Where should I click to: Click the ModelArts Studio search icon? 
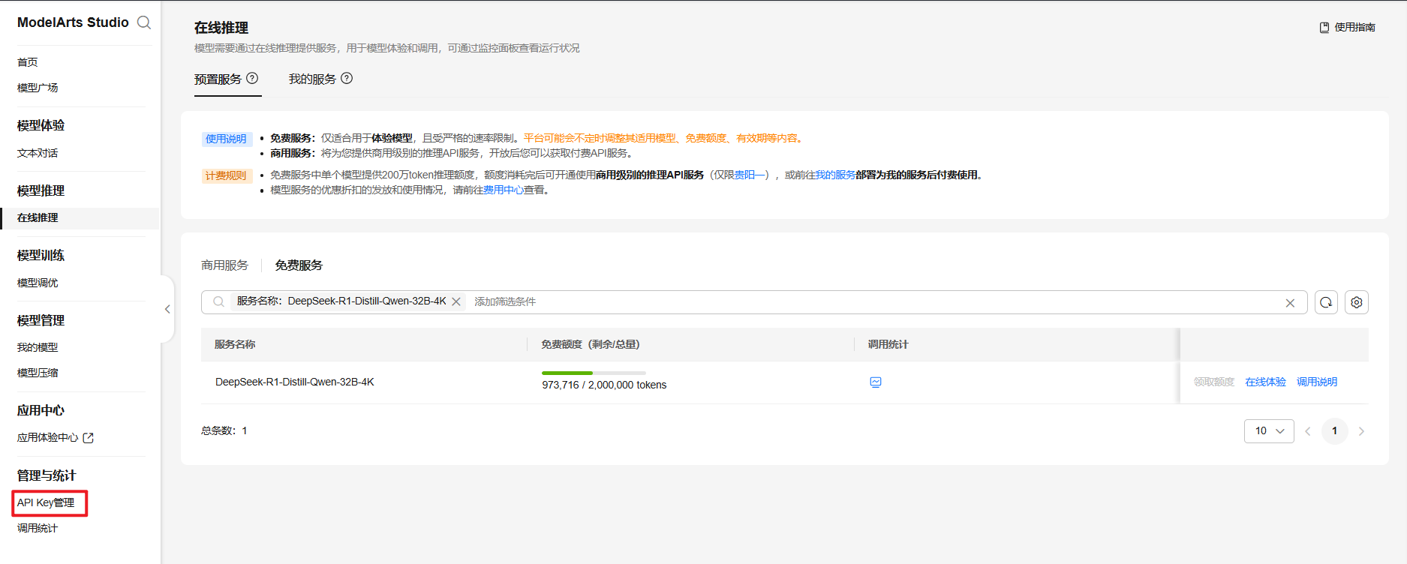[x=144, y=22]
